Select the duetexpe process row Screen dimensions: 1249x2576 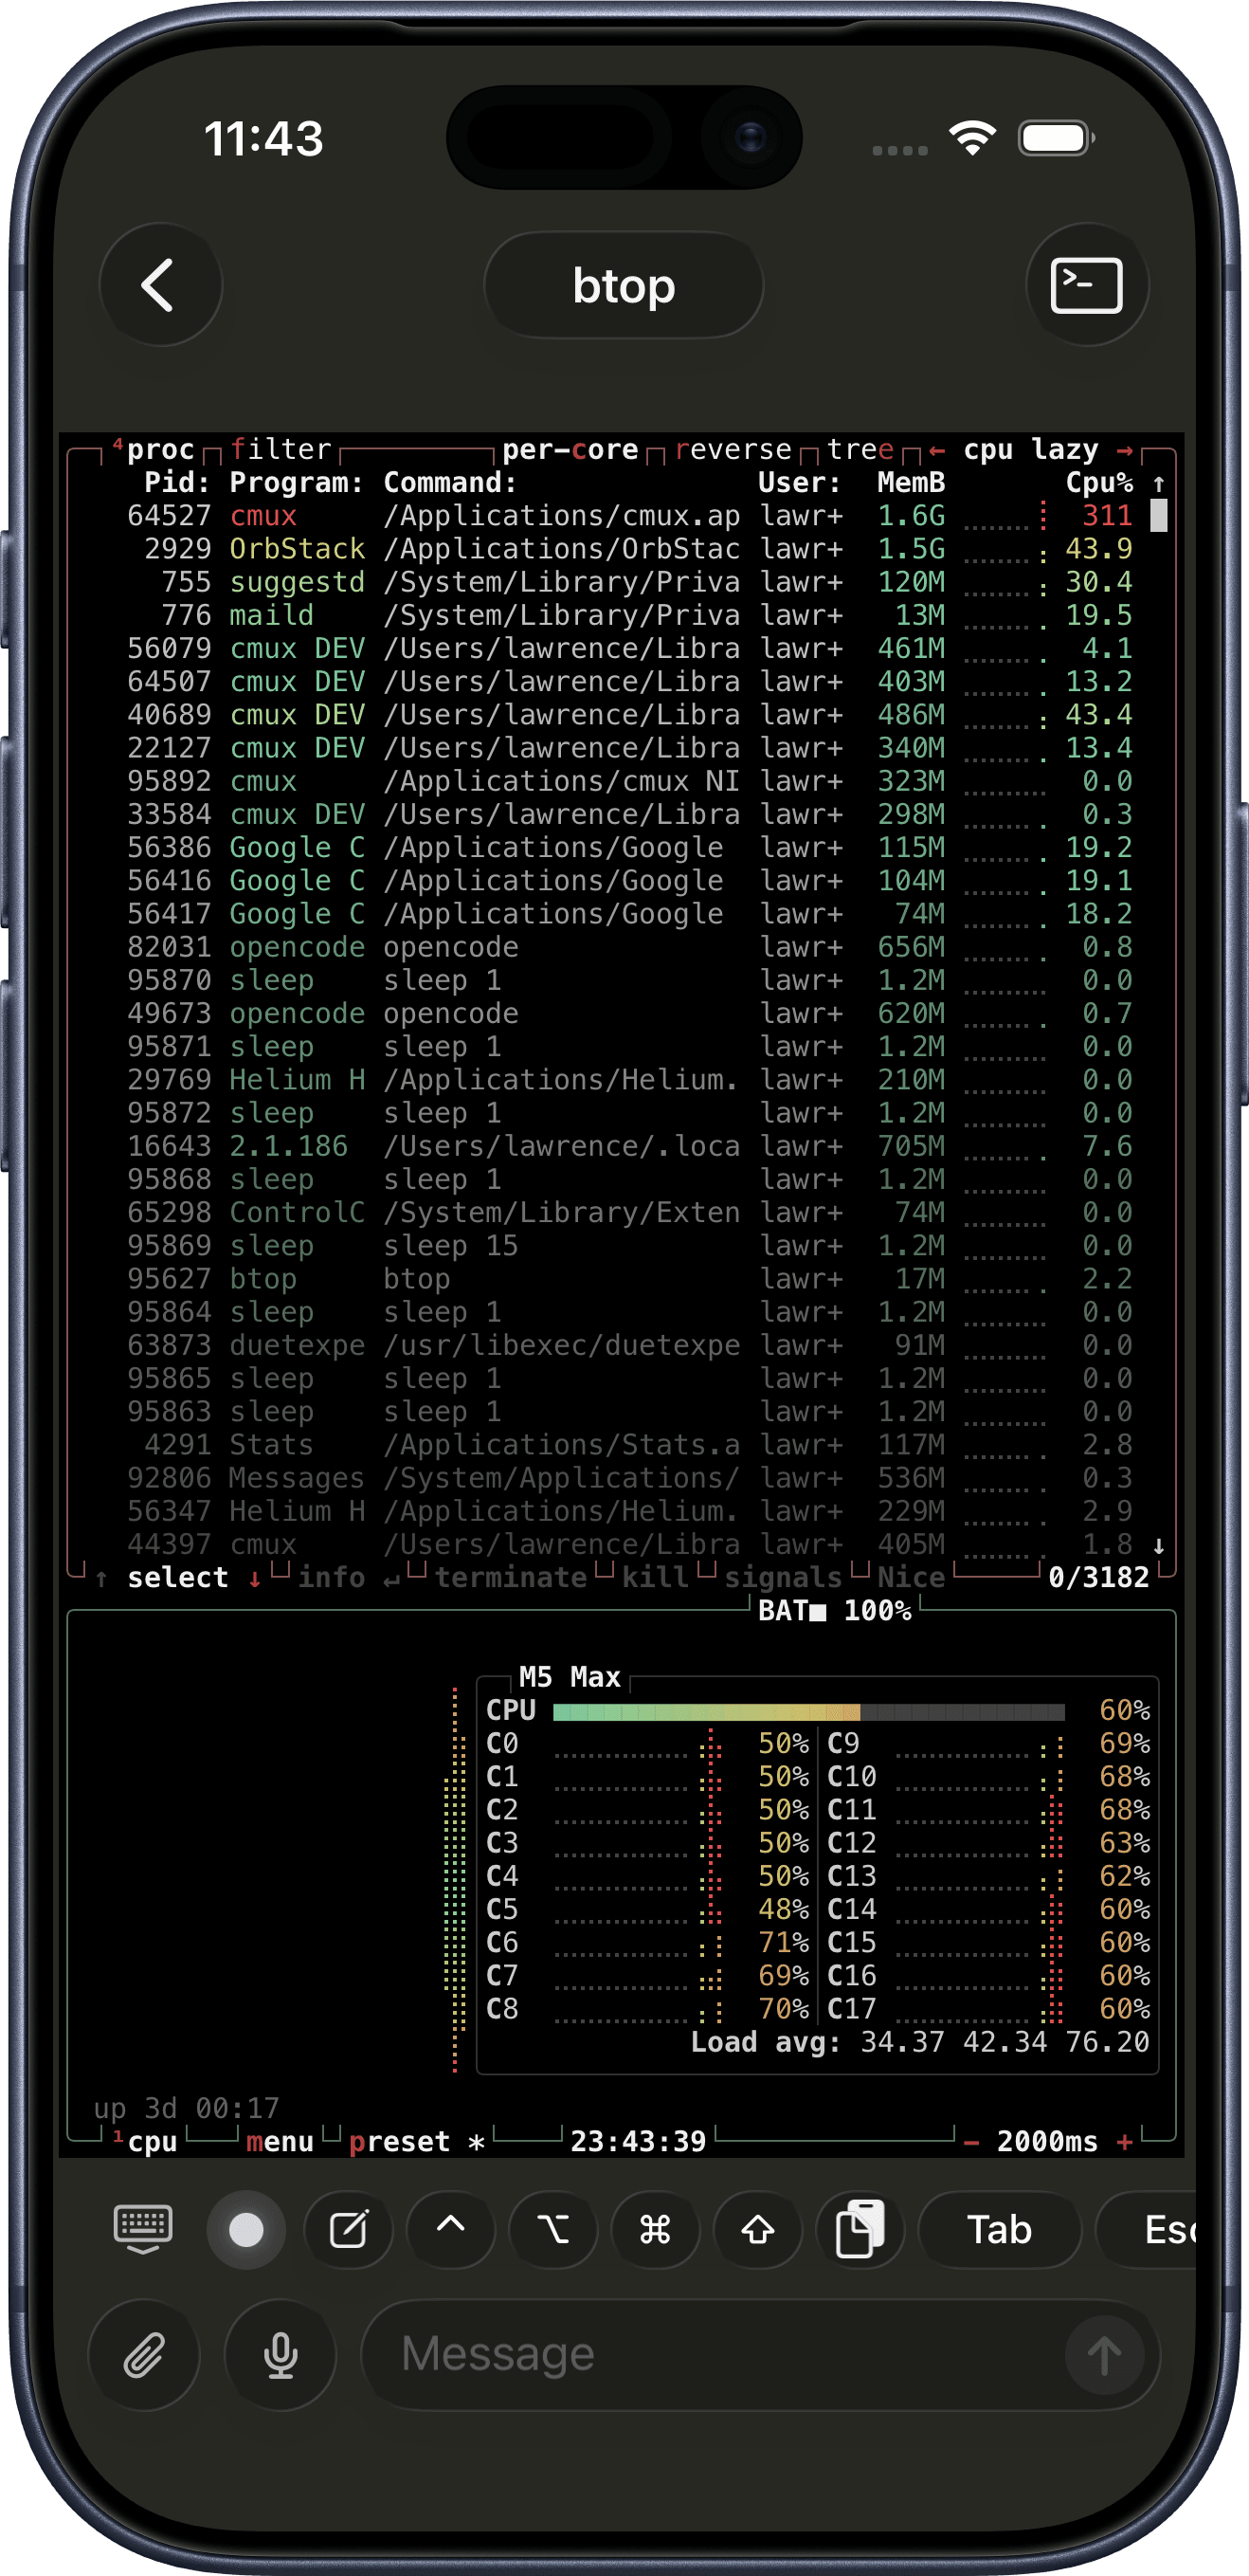[x=629, y=1345]
